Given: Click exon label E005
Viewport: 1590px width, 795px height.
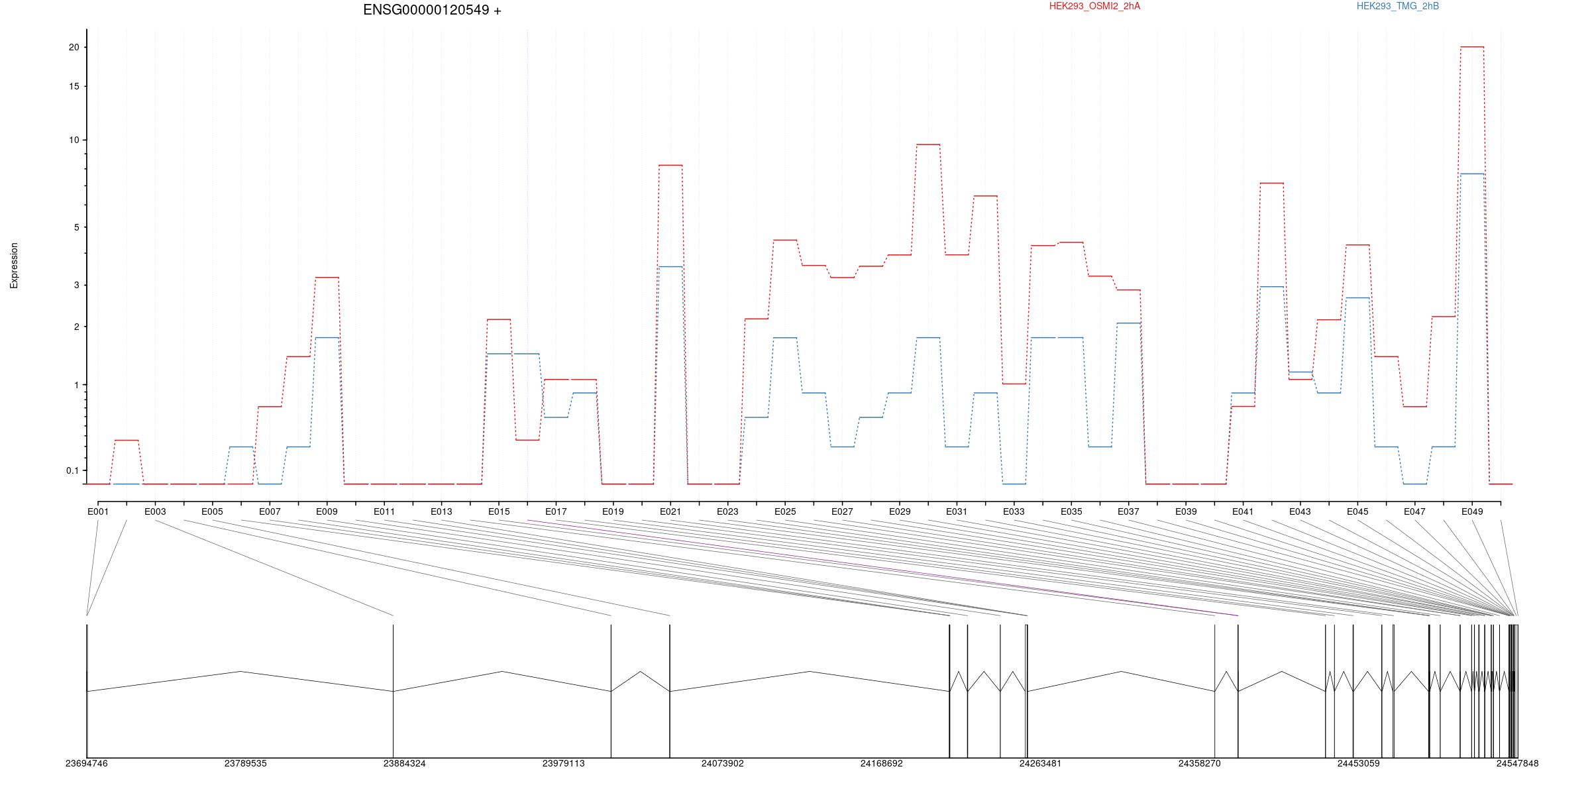Looking at the screenshot, I should point(212,511).
